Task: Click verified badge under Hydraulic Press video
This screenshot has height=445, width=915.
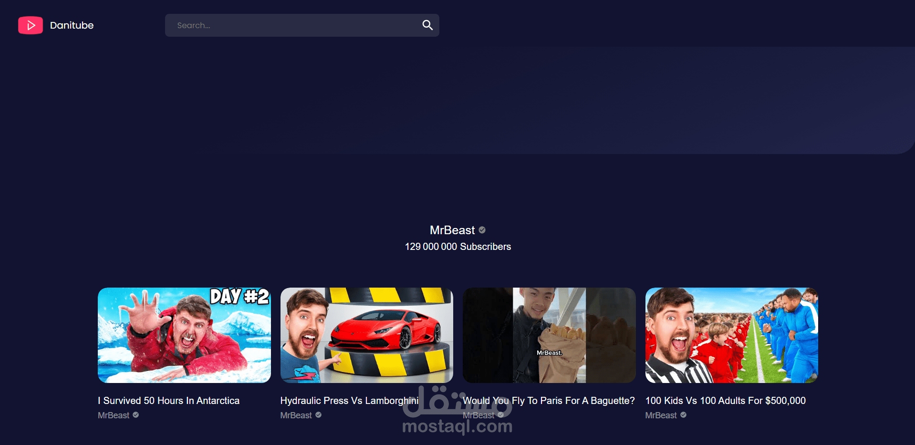Action: click(319, 415)
